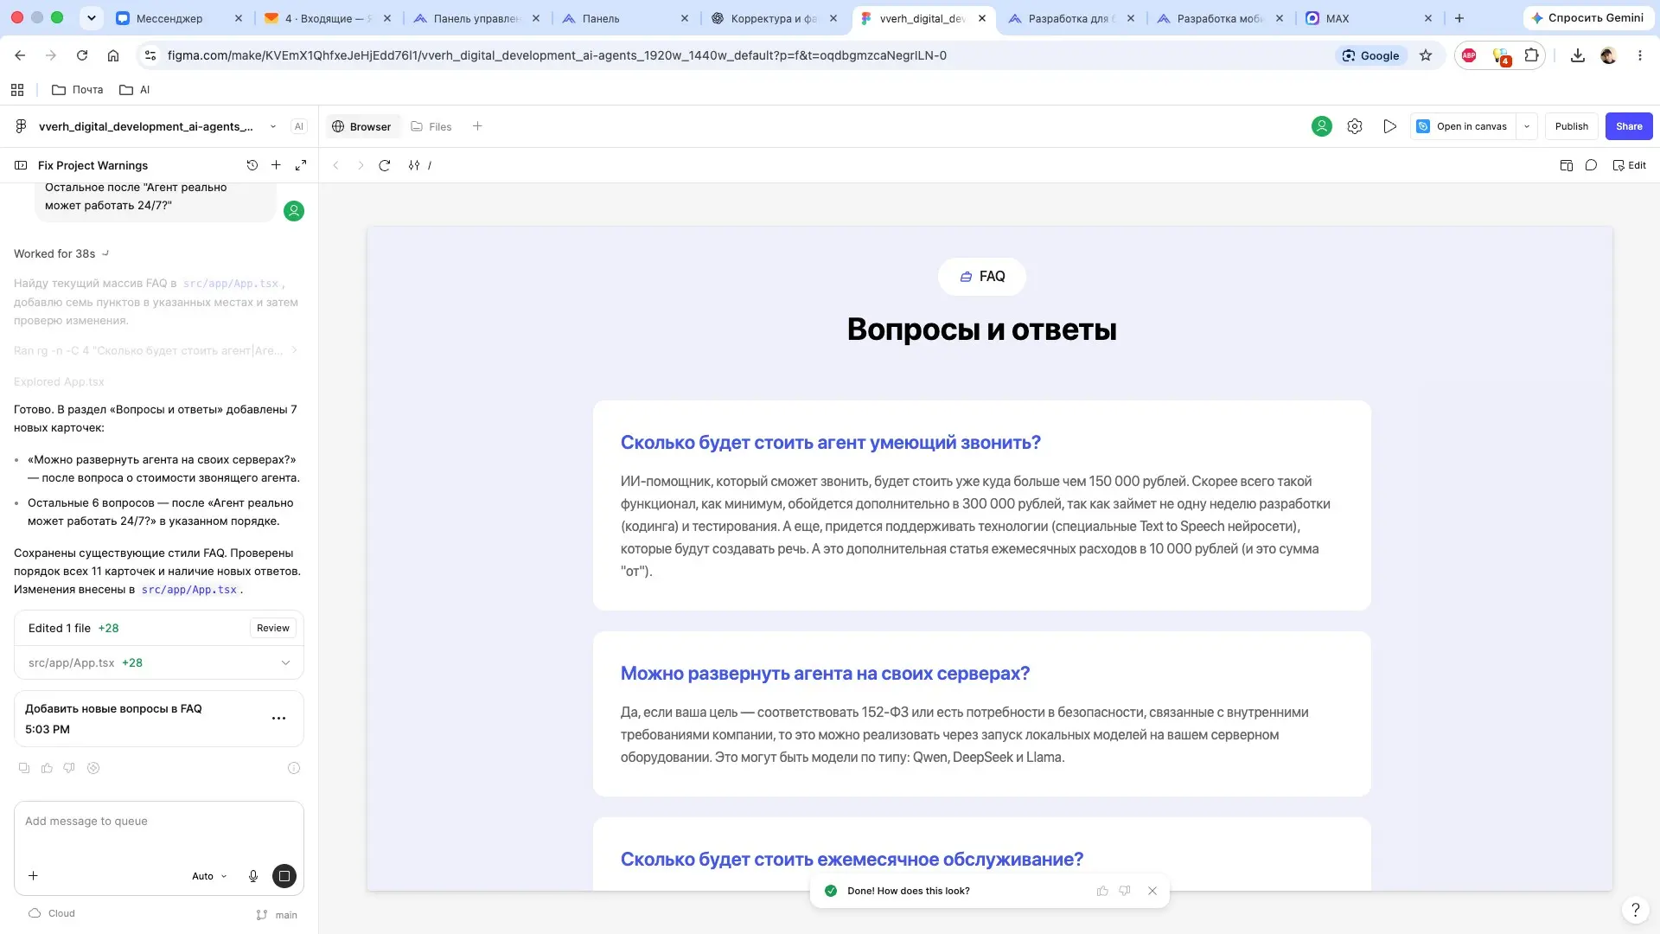Go forward in preview browser
Viewport: 1660px width, 934px height.
point(361,165)
